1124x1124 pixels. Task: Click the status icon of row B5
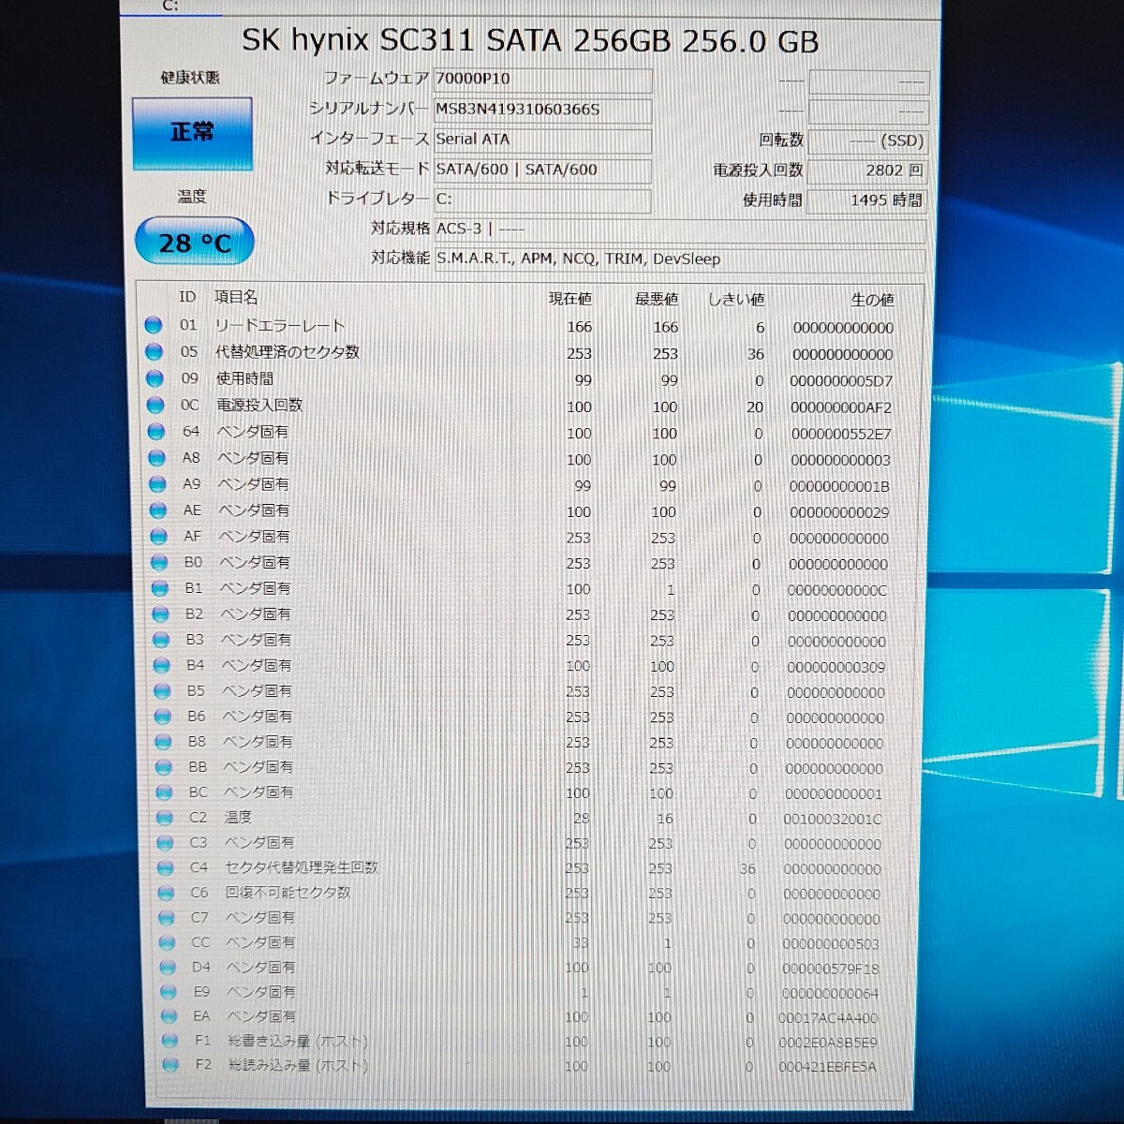tap(162, 691)
